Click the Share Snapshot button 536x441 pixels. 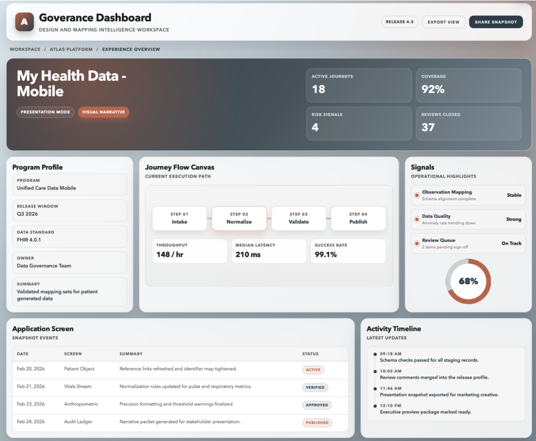(496, 22)
